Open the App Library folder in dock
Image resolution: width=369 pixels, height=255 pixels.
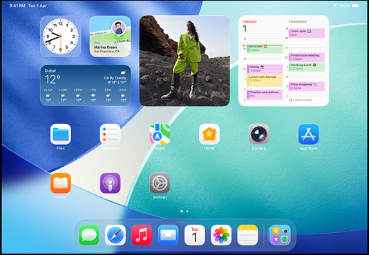[x=280, y=235]
